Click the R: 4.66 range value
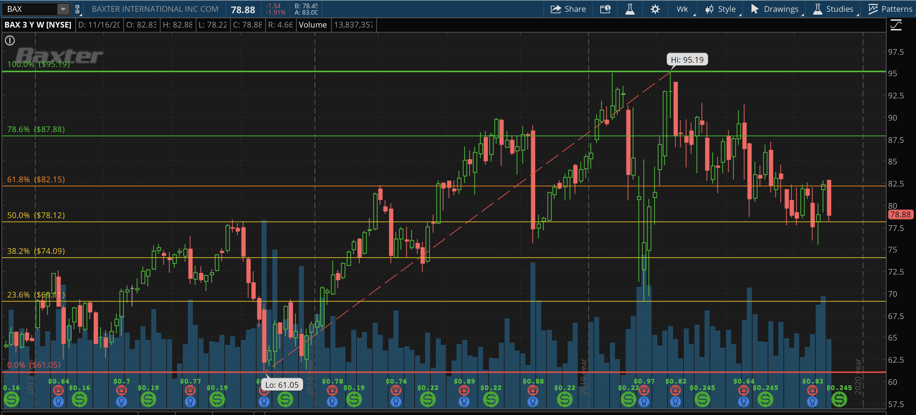 pos(281,25)
